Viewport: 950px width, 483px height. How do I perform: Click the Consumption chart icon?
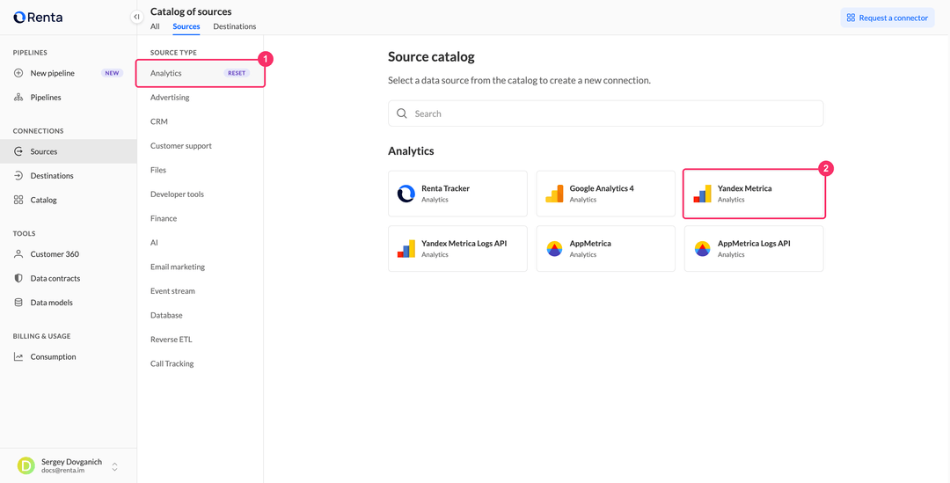(18, 357)
